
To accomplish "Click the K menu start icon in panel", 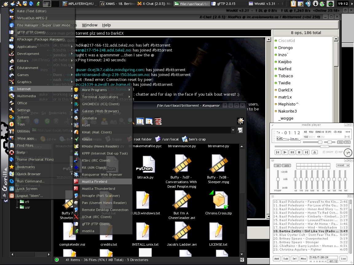I will pyautogui.click(x=5, y=4).
